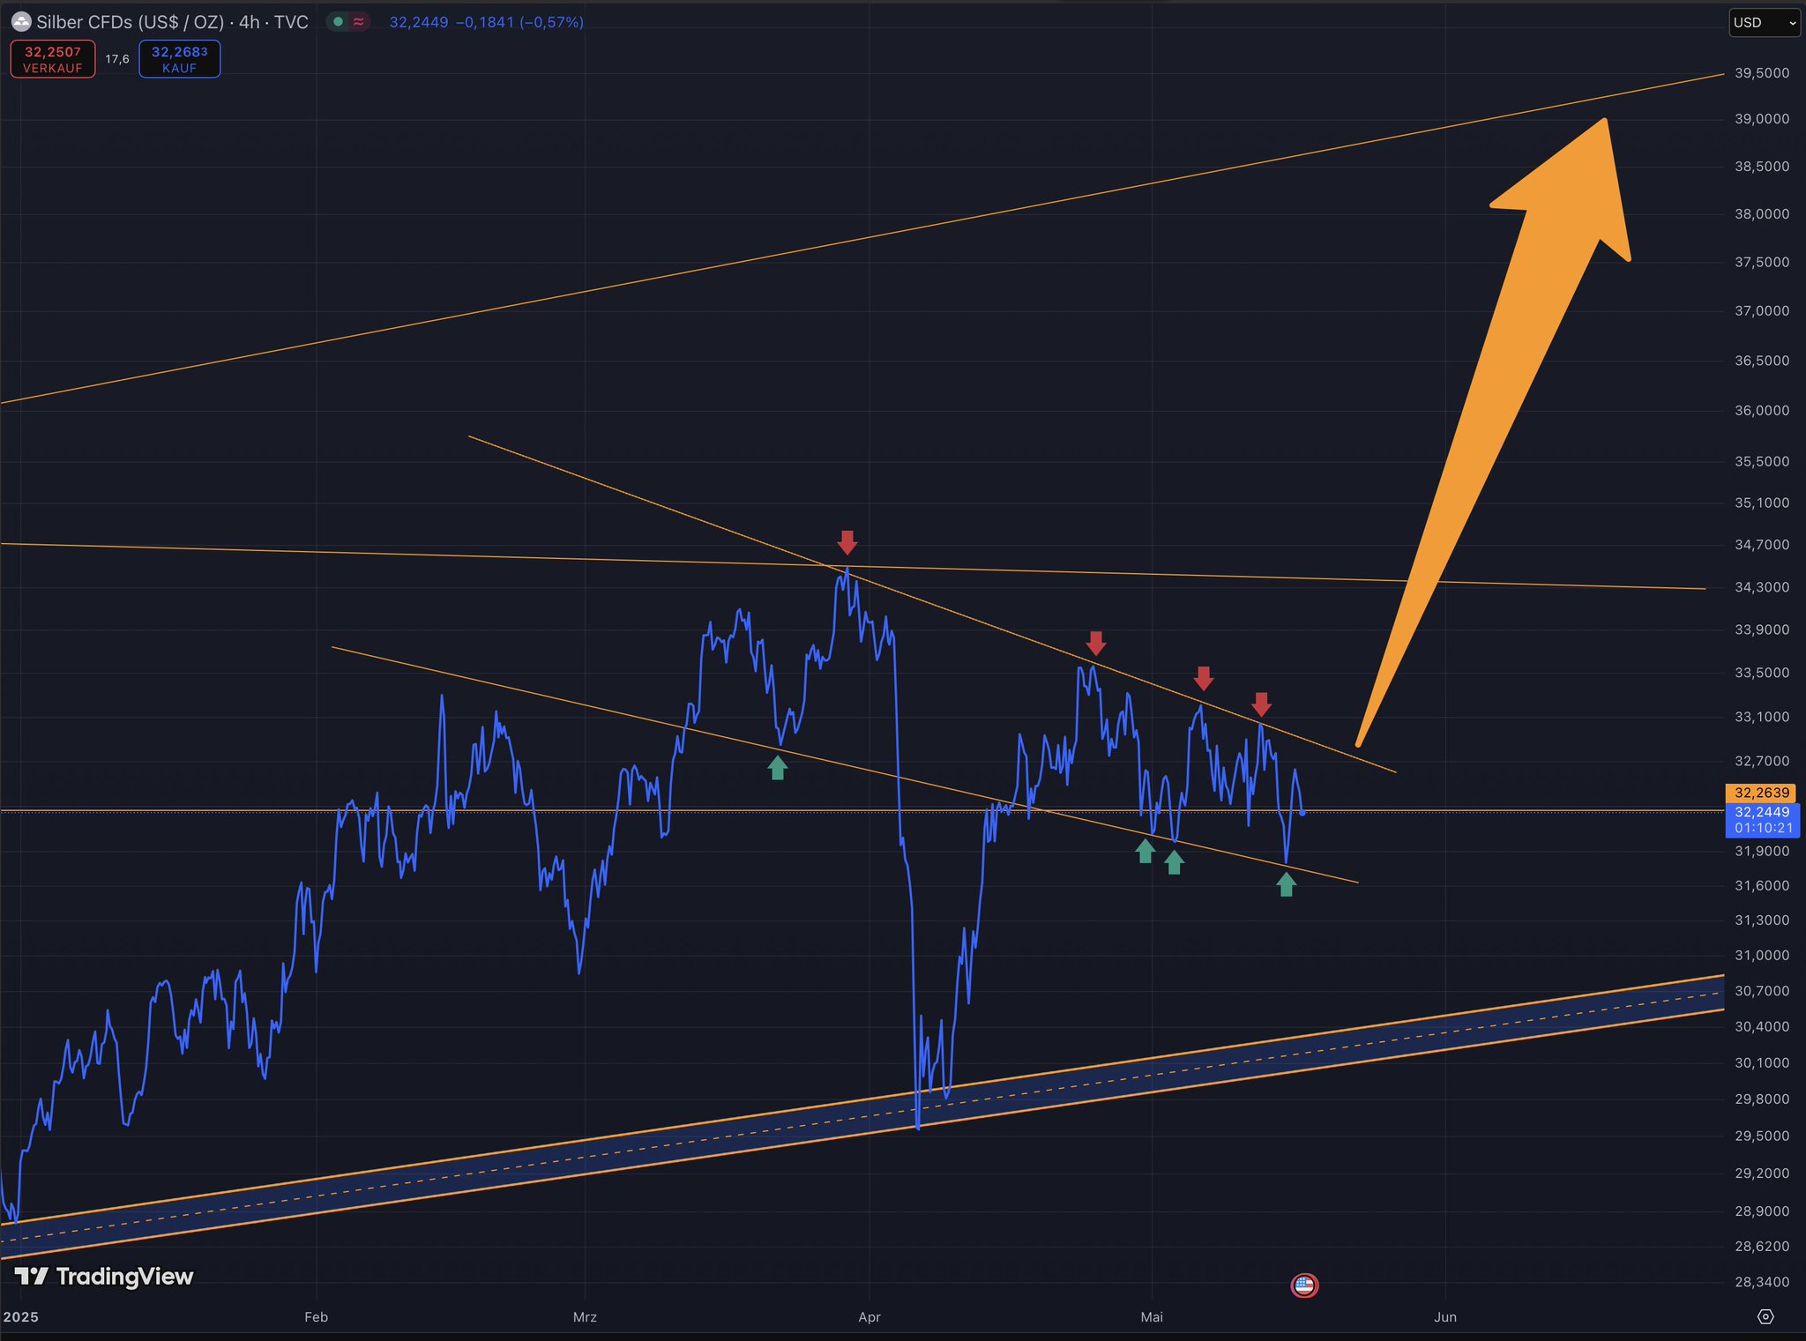
Task: Click the Apr label on time axis
Action: click(869, 1317)
